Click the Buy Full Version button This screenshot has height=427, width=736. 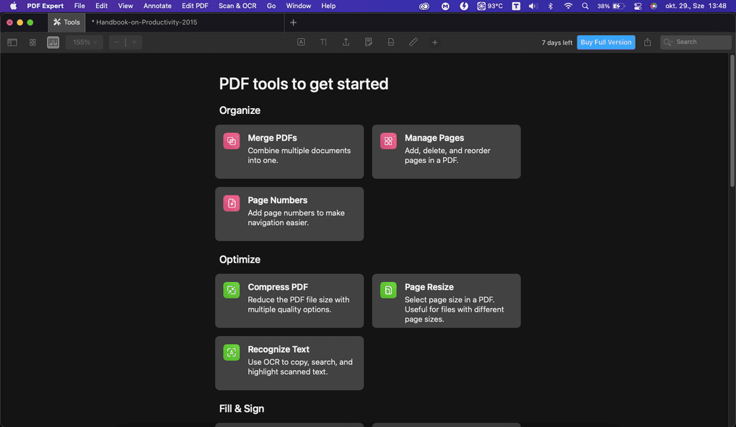[605, 42]
